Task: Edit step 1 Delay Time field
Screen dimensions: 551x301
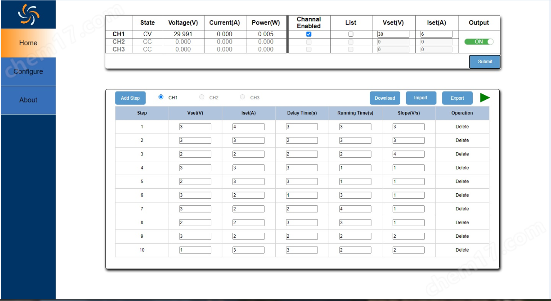Action: (302, 127)
